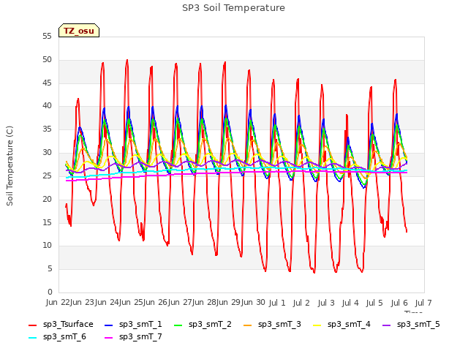The width and height of the screenshot is (468, 351).
Task: Click the orange sp3_smT_3 legend swatch
Action: coord(248,325)
